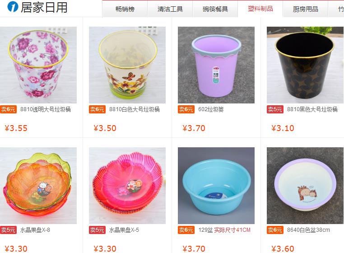
Task: Click the 卖5元 badge for 8810黑色大号垃圾桶
Action: 275,109
